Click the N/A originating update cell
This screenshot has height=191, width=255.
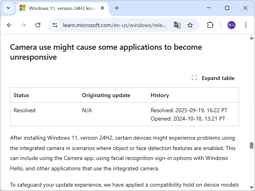[x=87, y=111]
